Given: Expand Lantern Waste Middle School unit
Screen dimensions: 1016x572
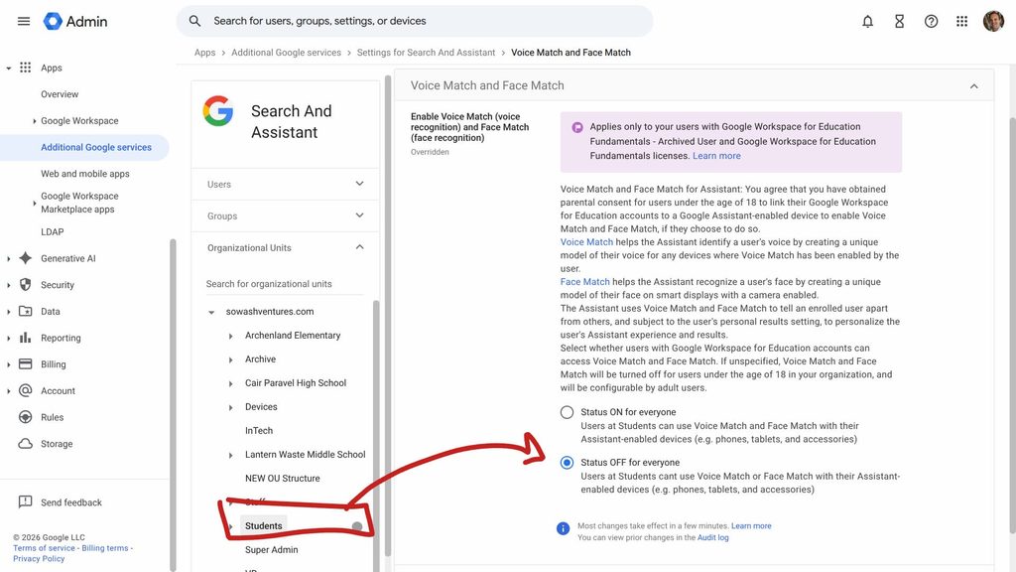Looking at the screenshot, I should coord(230,455).
